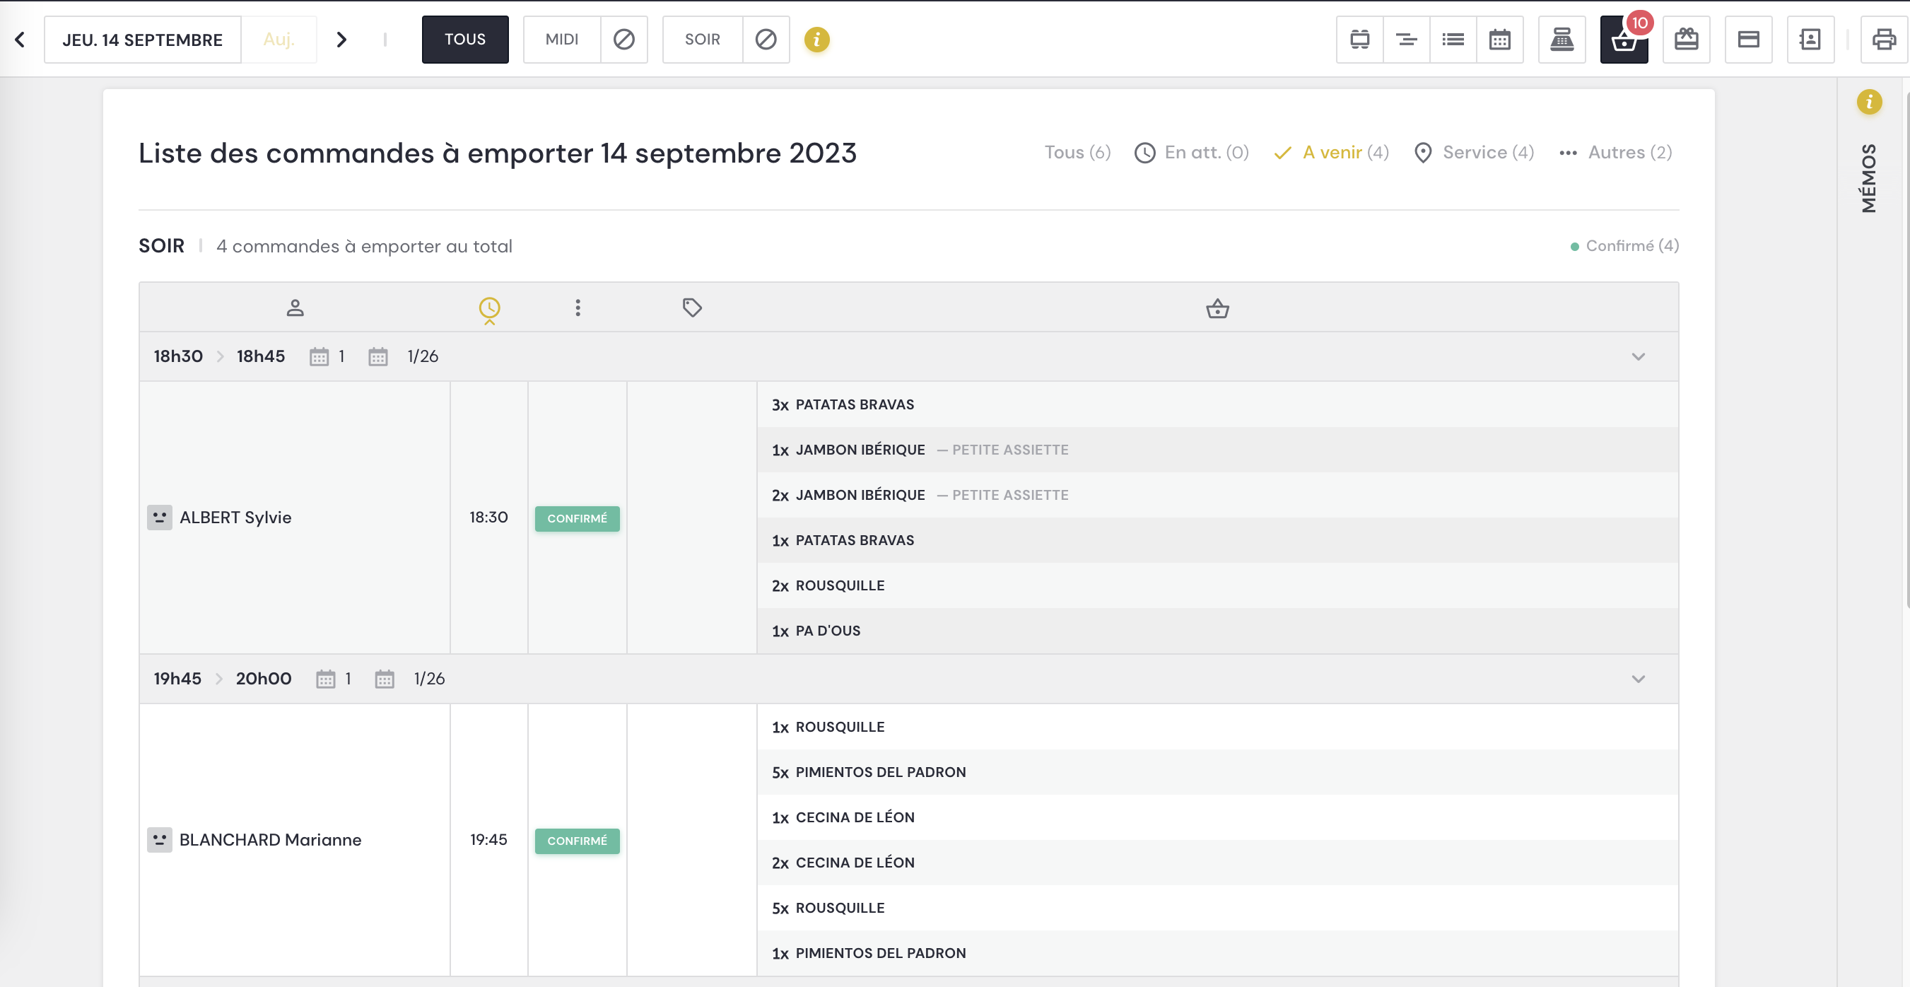This screenshot has width=1910, height=987.
Task: Switch to list view
Action: coord(1453,40)
